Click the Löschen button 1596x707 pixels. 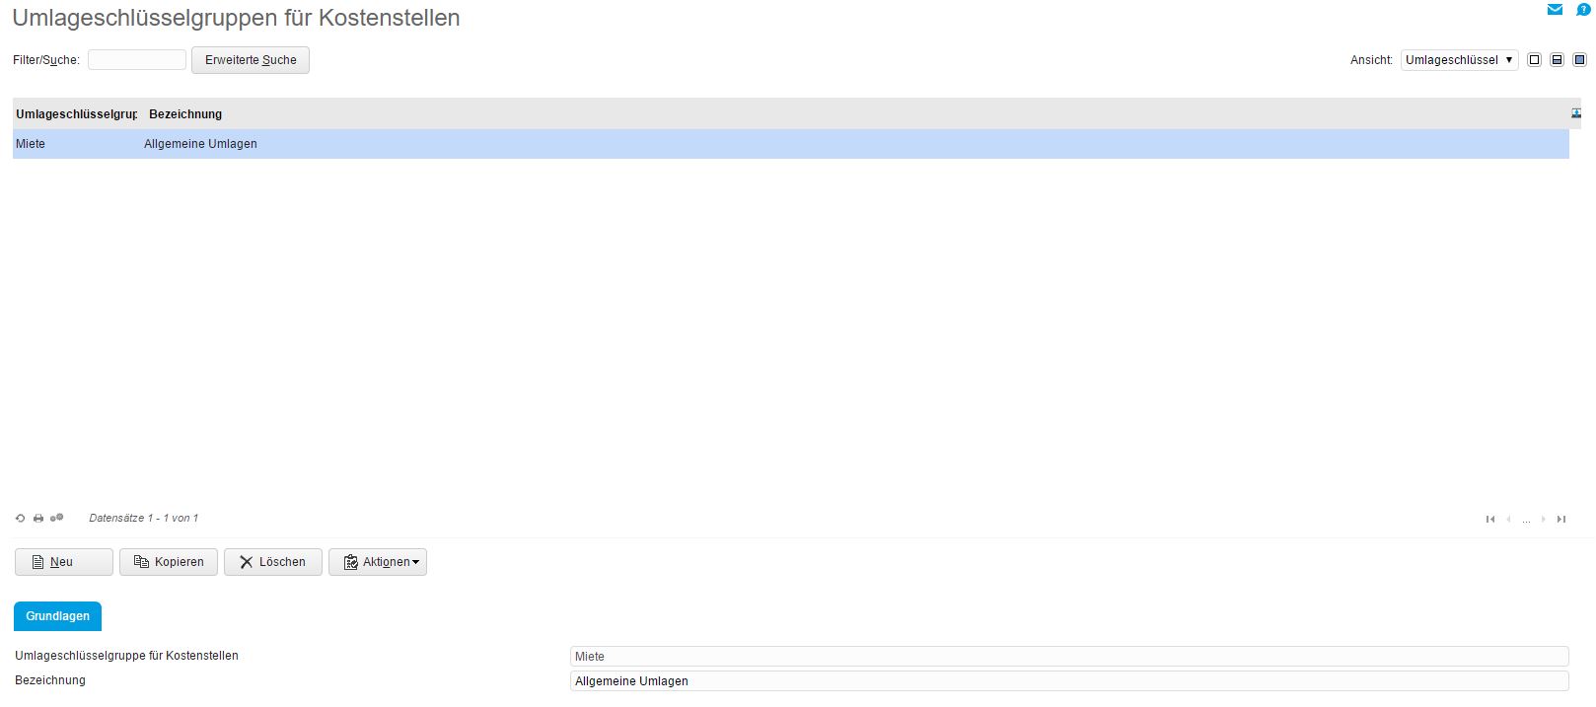point(273,562)
